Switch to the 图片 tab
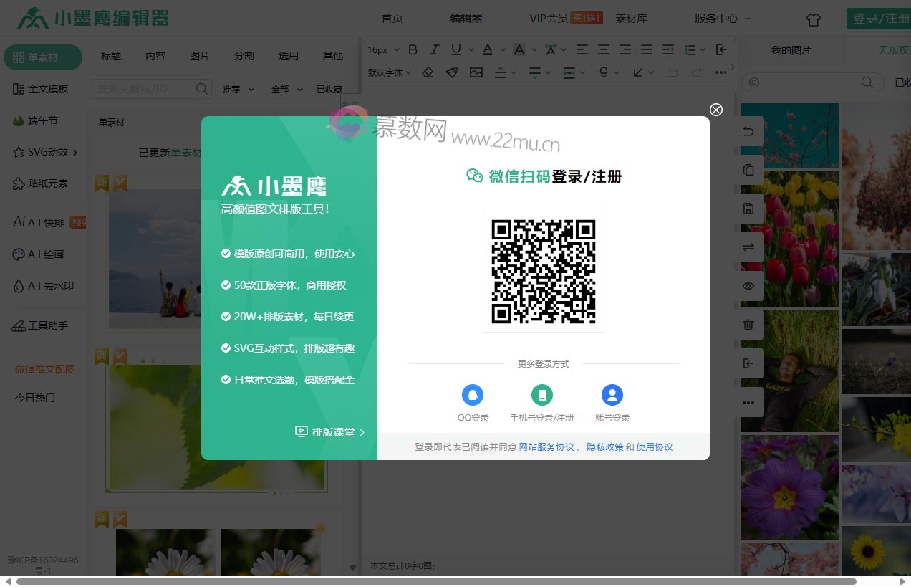The width and height of the screenshot is (911, 587). (x=201, y=56)
